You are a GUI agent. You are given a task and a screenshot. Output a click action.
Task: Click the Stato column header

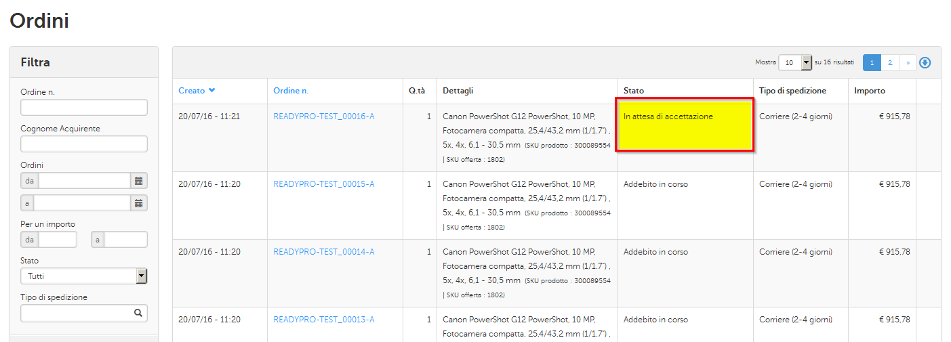pyautogui.click(x=634, y=91)
